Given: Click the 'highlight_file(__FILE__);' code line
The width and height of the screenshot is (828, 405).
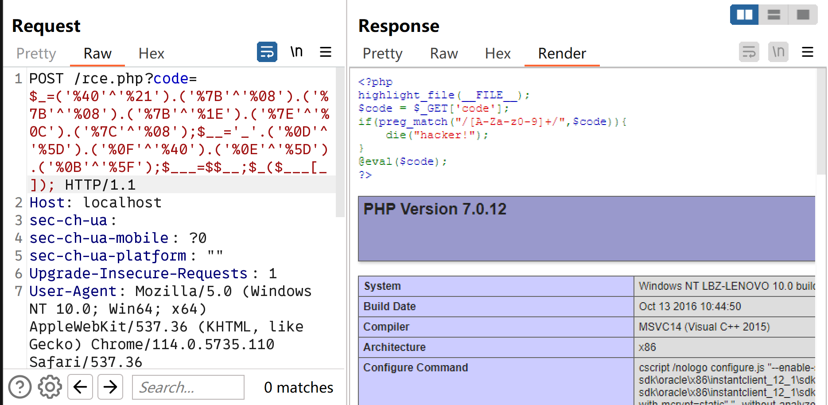Looking at the screenshot, I should pos(444,95).
